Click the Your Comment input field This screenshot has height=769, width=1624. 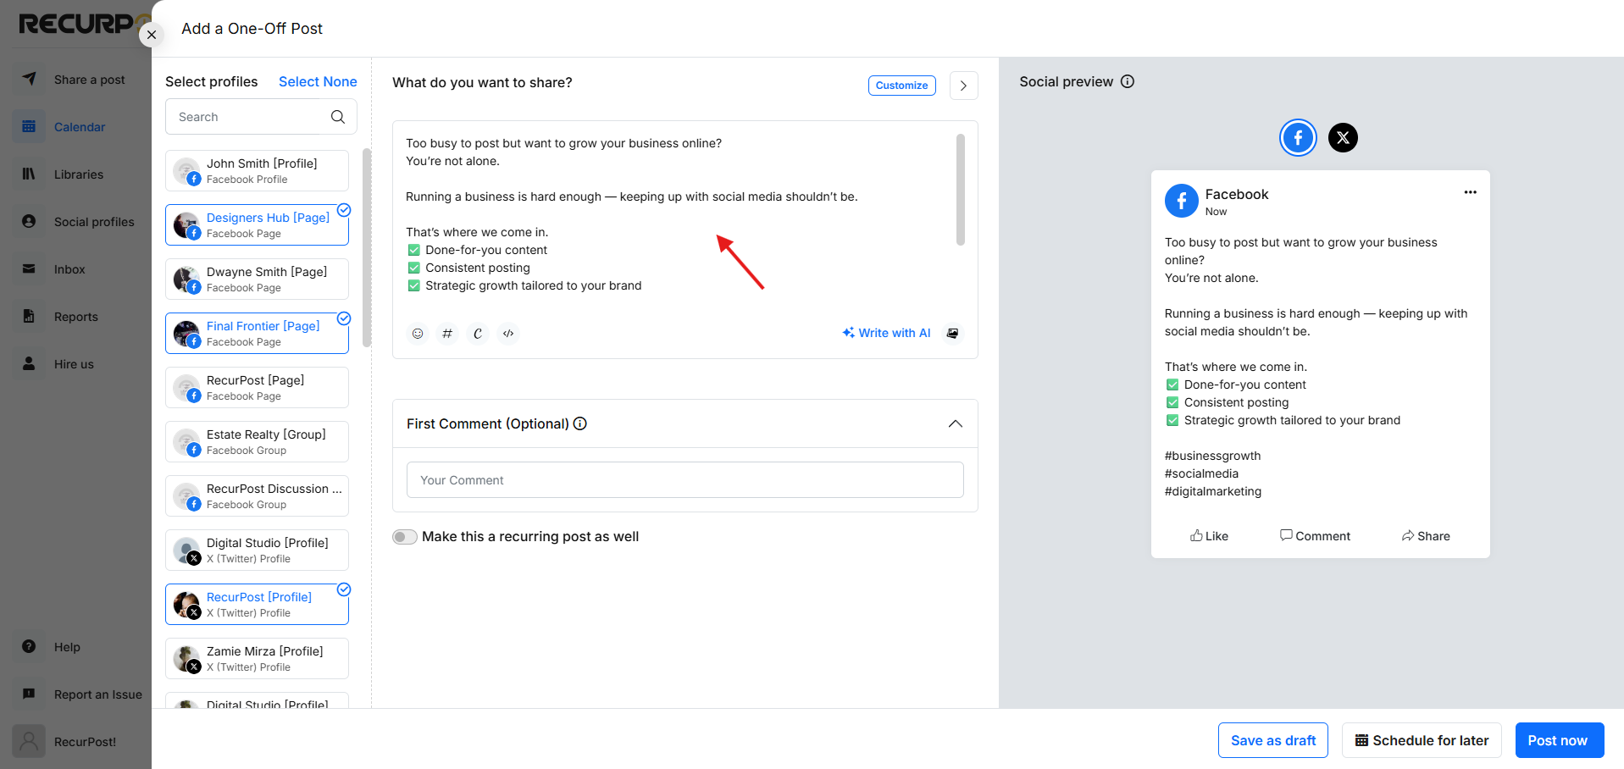[685, 480]
